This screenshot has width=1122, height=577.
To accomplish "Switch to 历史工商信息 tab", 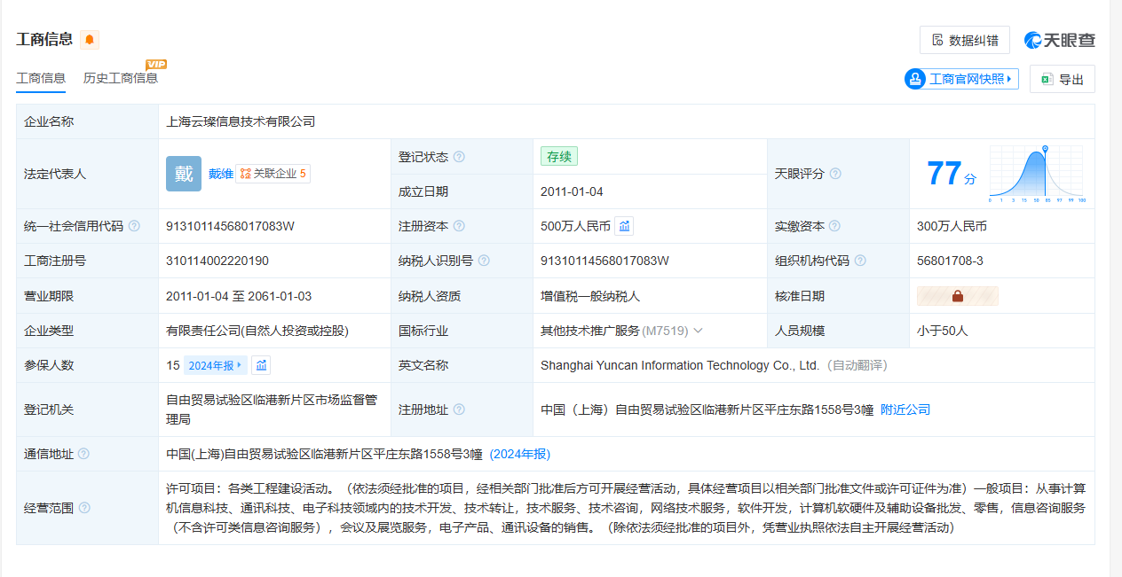I will coord(121,78).
